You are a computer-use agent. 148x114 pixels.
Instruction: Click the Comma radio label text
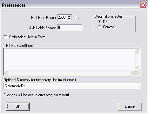point(109,27)
